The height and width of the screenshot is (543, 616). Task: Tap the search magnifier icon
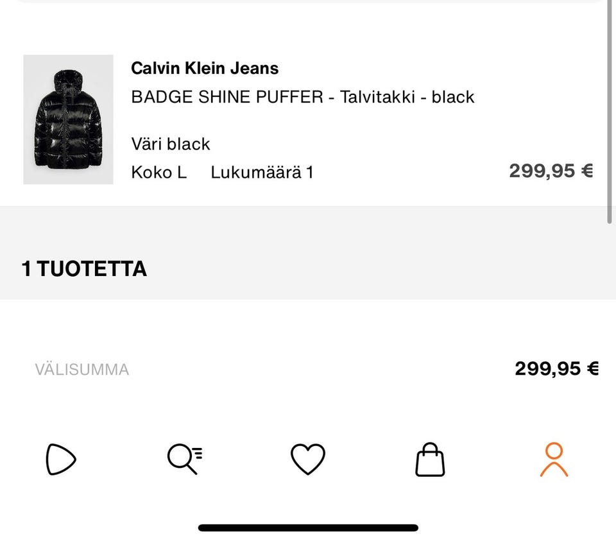click(x=184, y=460)
